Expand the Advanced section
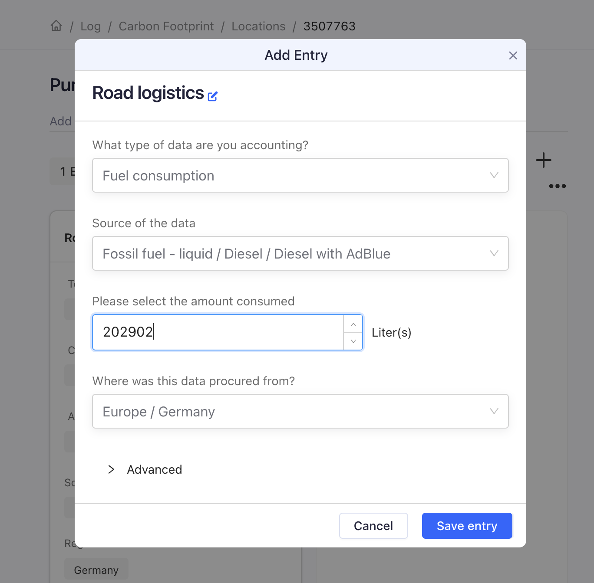594x583 pixels. tap(145, 469)
